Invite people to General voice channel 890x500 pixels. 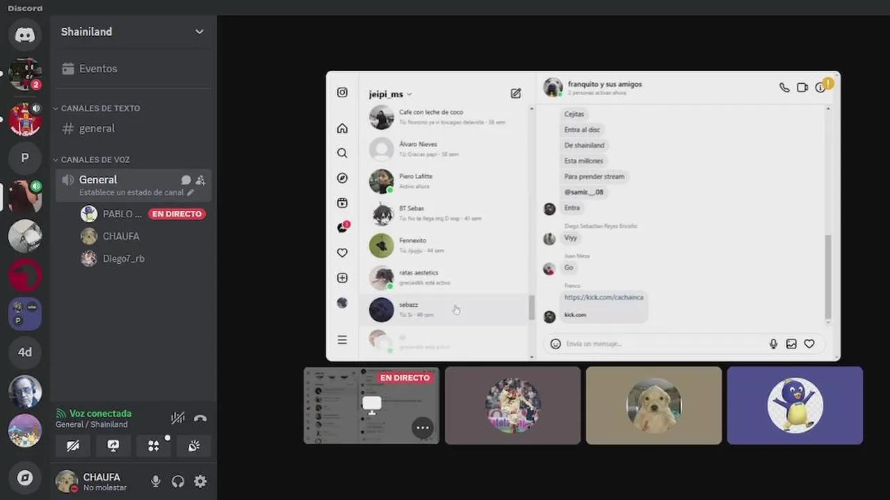click(x=200, y=180)
